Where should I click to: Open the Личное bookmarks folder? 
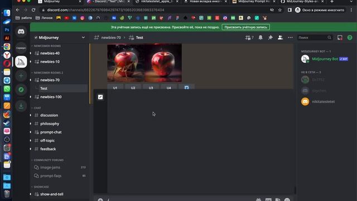point(44,18)
